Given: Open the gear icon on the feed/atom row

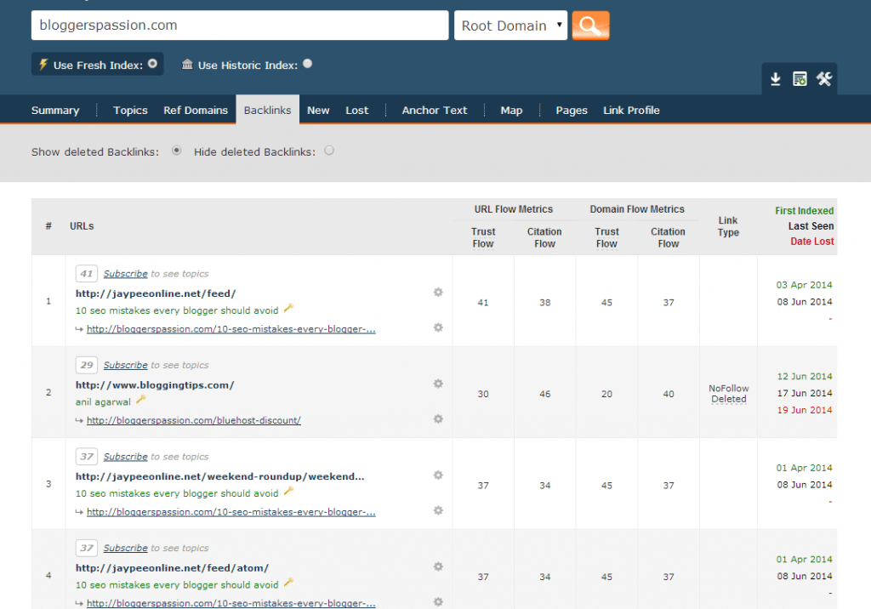Looking at the screenshot, I should click(438, 566).
